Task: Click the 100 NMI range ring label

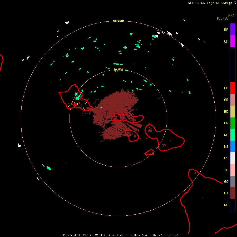Action: point(118,21)
